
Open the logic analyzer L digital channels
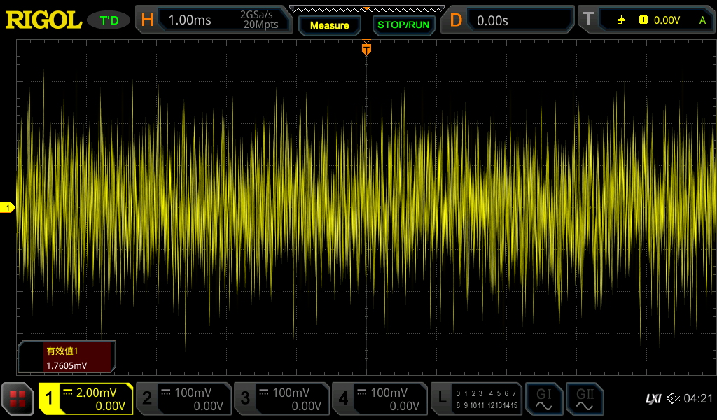click(x=476, y=399)
